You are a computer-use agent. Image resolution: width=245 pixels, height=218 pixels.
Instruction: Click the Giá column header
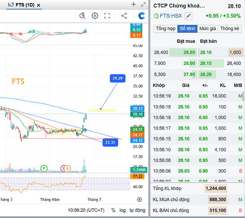pyautogui.click(x=186, y=85)
